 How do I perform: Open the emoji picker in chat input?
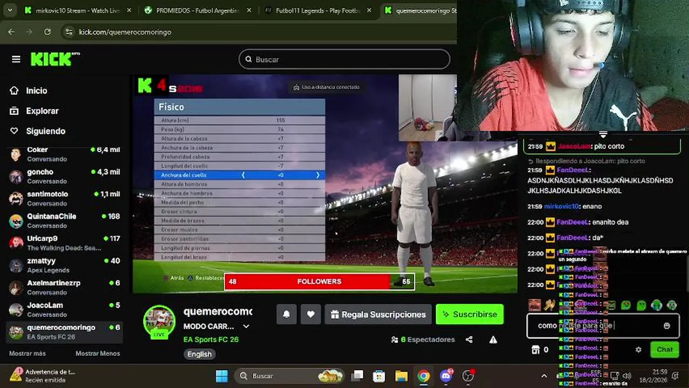point(667,326)
